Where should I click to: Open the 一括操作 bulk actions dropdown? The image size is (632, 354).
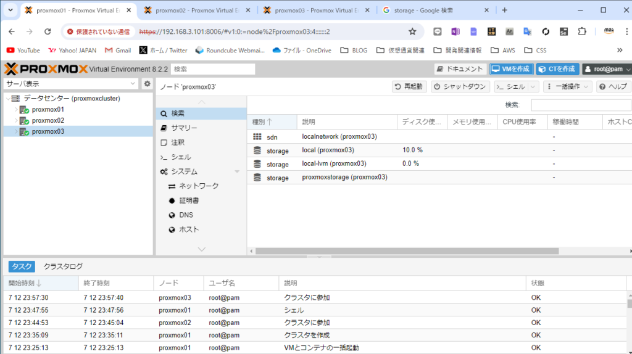(x=568, y=87)
